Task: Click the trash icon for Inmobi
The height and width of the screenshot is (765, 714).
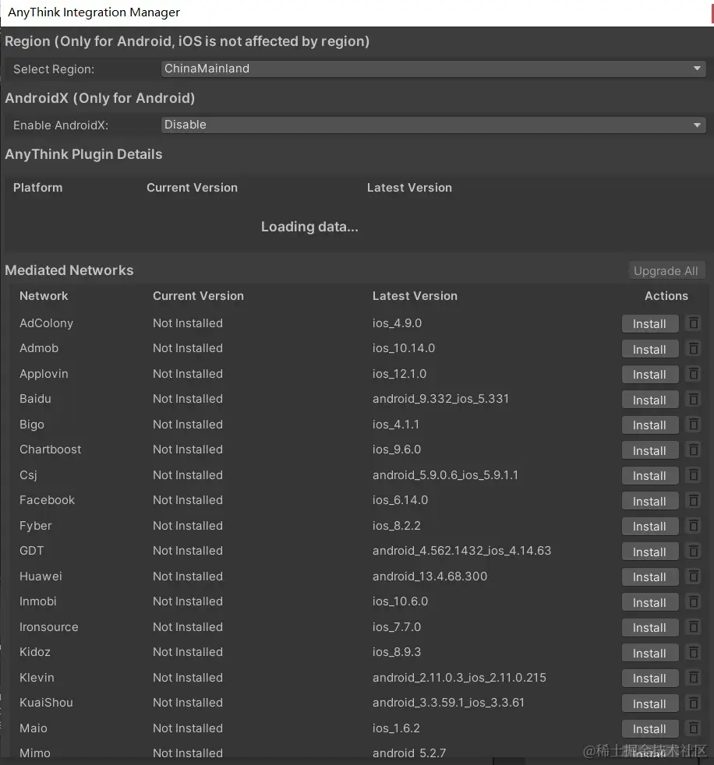Action: [693, 602]
